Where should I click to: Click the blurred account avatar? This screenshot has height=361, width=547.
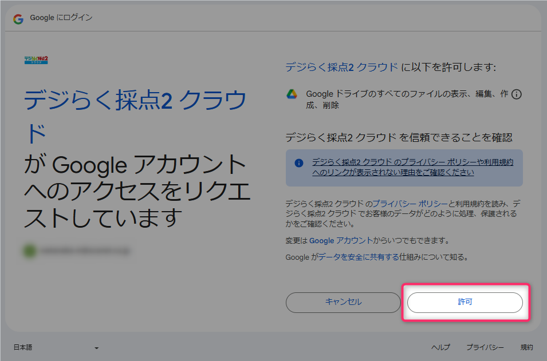pos(30,251)
